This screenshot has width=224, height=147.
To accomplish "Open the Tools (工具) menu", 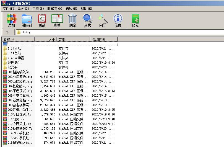I will point(38,9).
